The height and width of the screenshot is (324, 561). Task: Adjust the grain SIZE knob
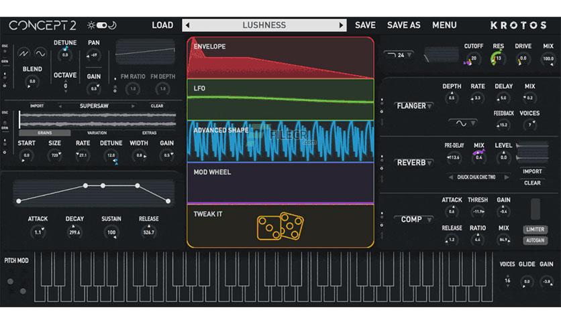point(55,155)
